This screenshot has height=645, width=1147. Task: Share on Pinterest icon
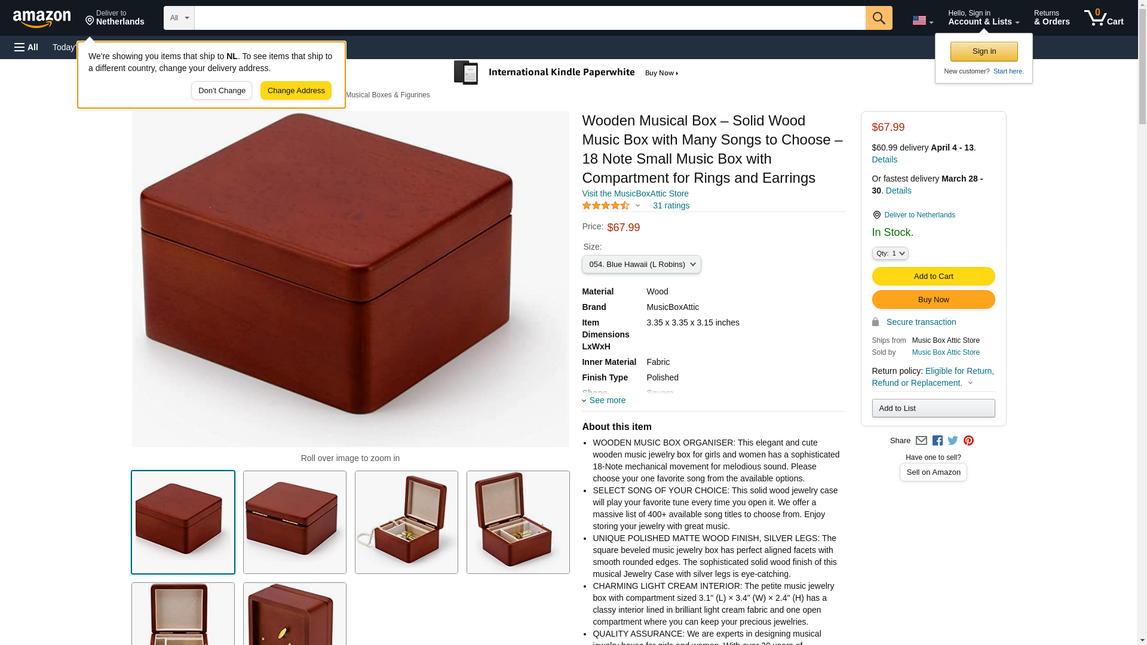pos(968,441)
